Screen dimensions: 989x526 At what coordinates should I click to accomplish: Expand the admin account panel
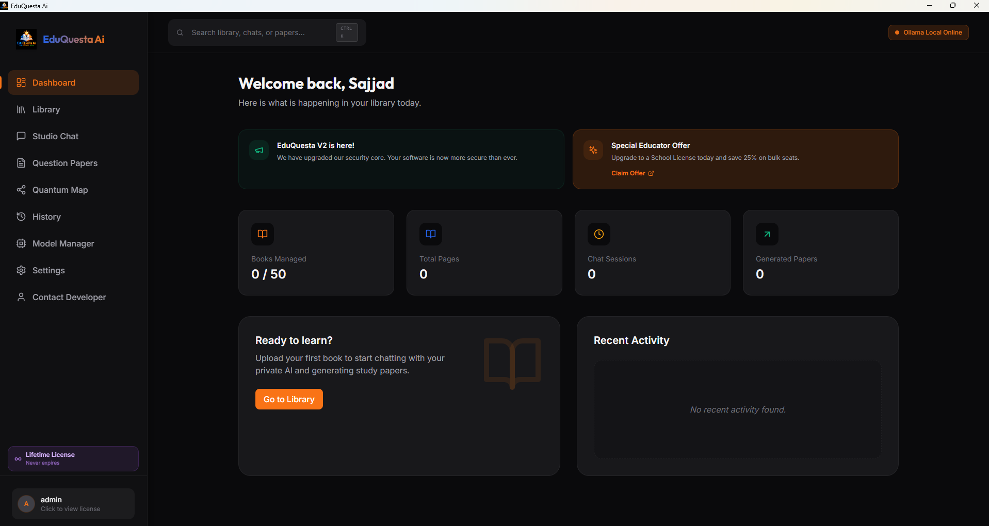(x=72, y=503)
